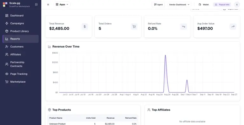This screenshot has width=244, height=125.
Task: Click the Revenue Over Time heading
Action: 66,47
